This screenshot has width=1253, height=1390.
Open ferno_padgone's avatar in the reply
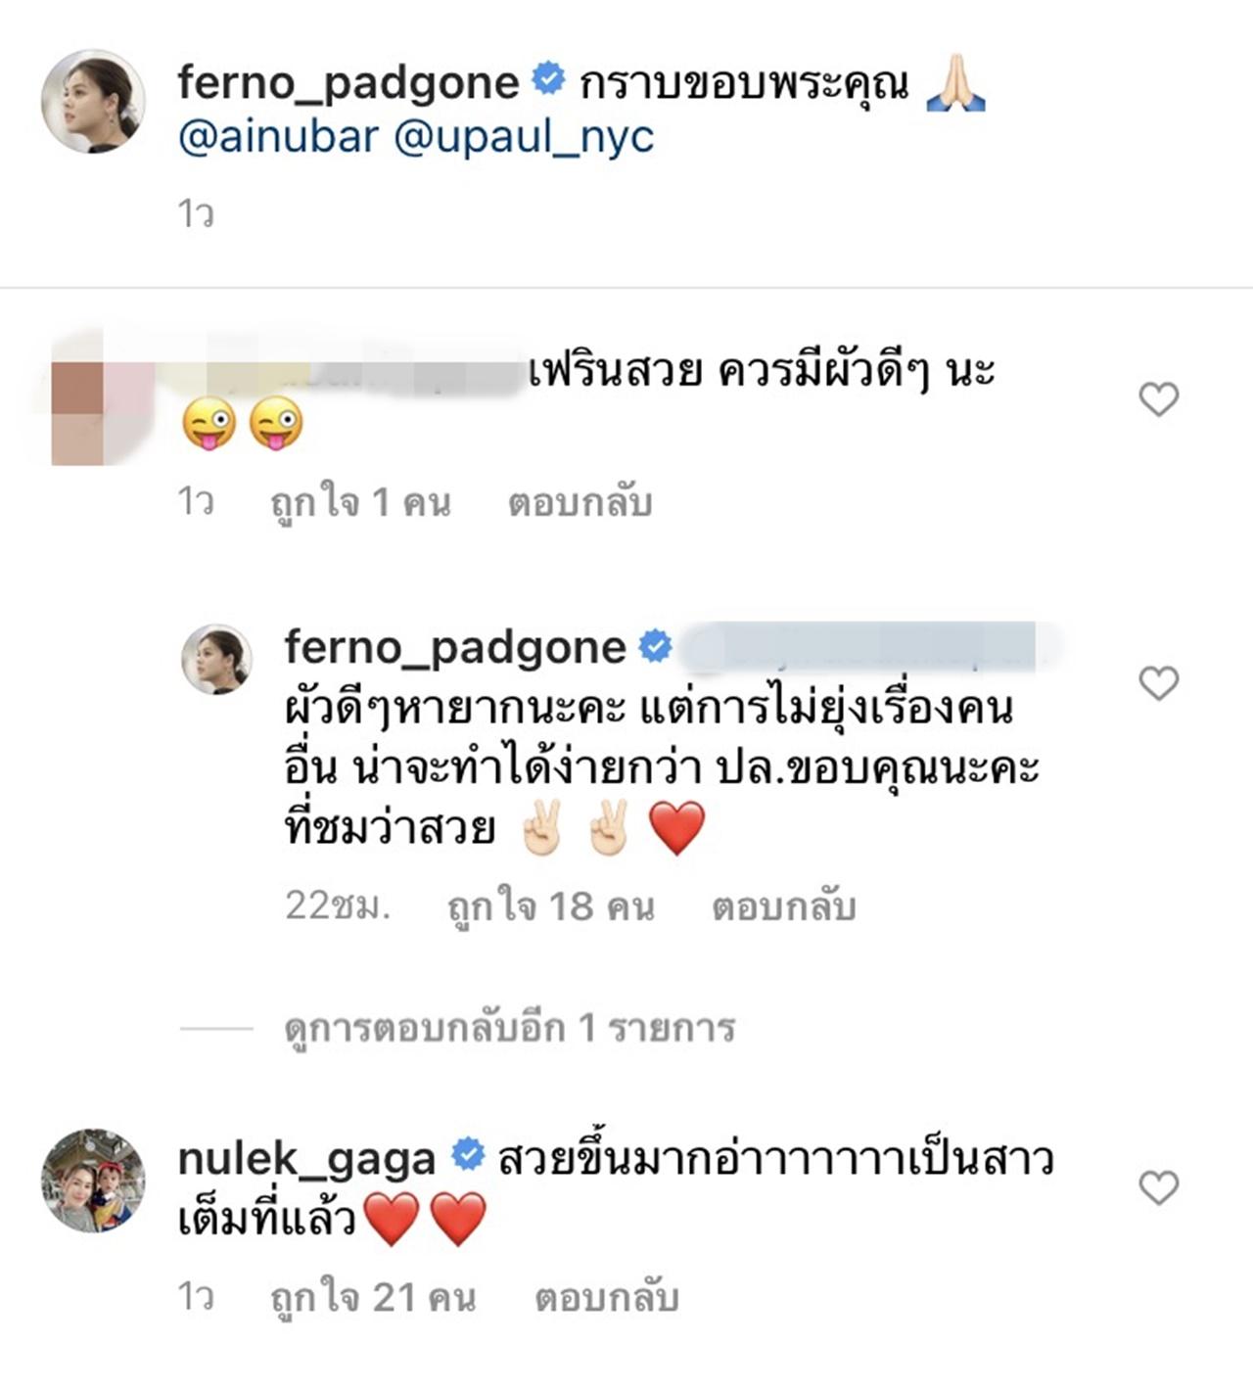click(x=217, y=659)
